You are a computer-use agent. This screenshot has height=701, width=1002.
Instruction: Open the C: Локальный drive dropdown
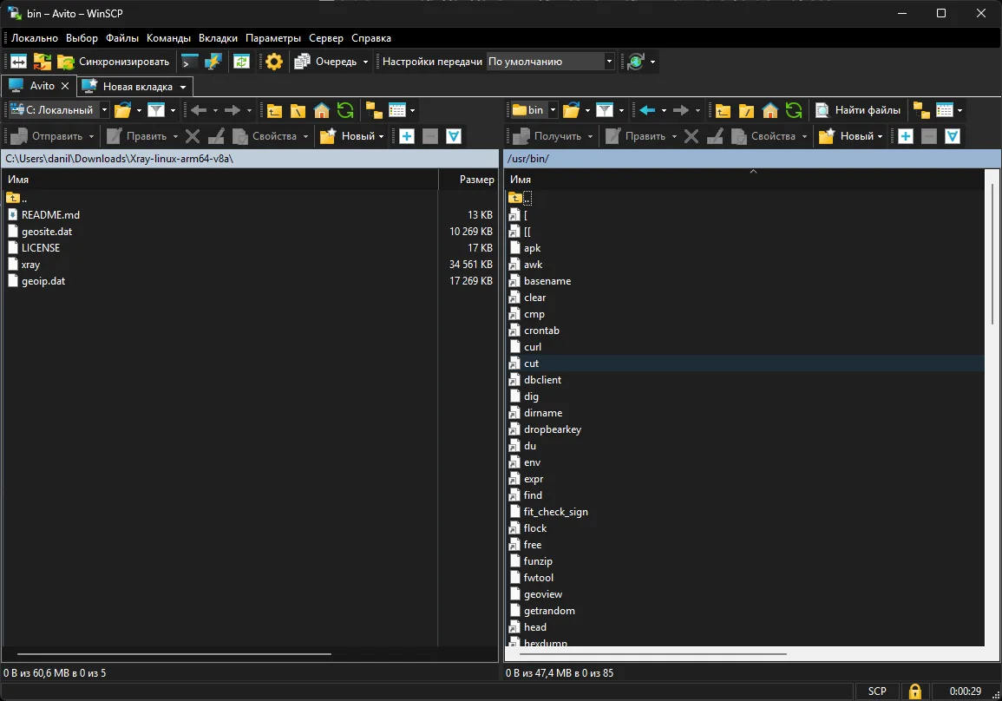[x=59, y=110]
